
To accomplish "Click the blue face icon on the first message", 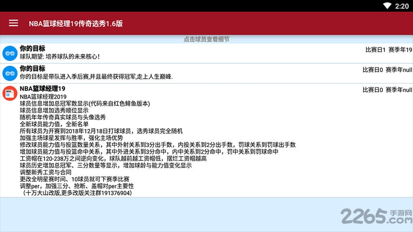I will [10, 53].
